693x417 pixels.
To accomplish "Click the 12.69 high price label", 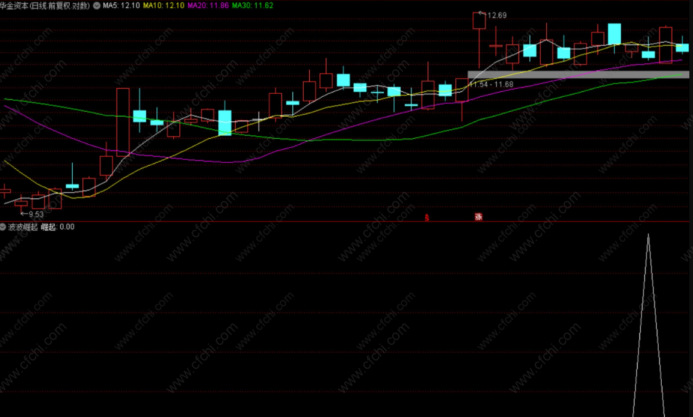I will (x=497, y=16).
